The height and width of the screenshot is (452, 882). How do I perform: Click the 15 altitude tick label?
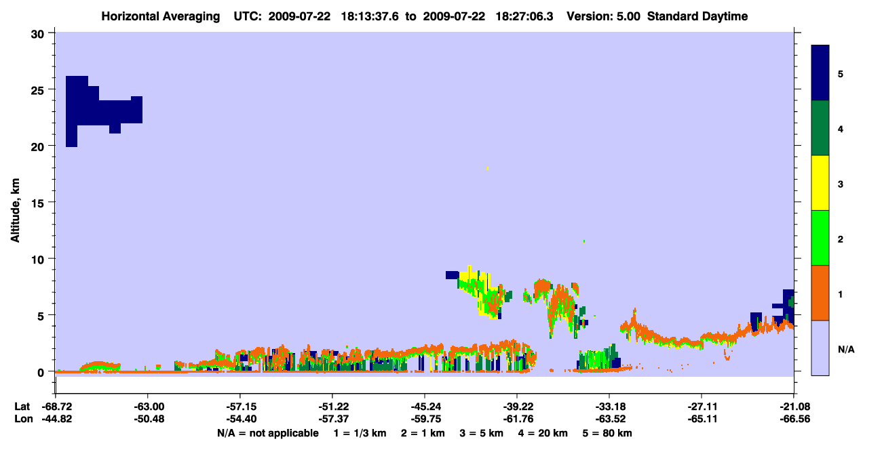39,203
